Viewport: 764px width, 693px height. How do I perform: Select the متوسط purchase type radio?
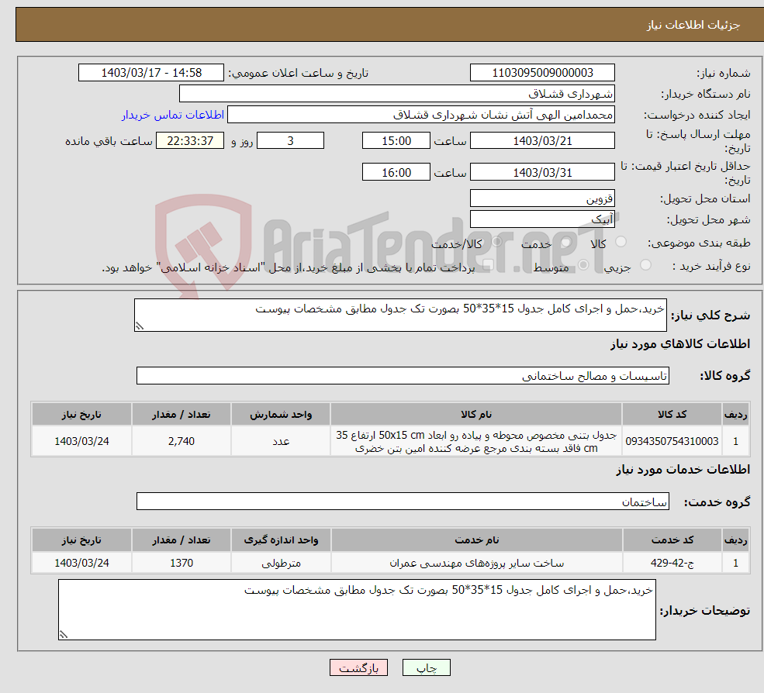click(583, 265)
